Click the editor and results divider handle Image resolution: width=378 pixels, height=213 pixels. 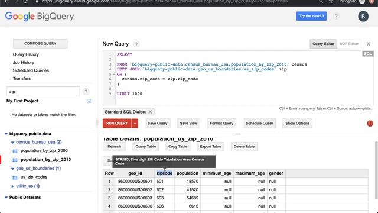pos(237,134)
